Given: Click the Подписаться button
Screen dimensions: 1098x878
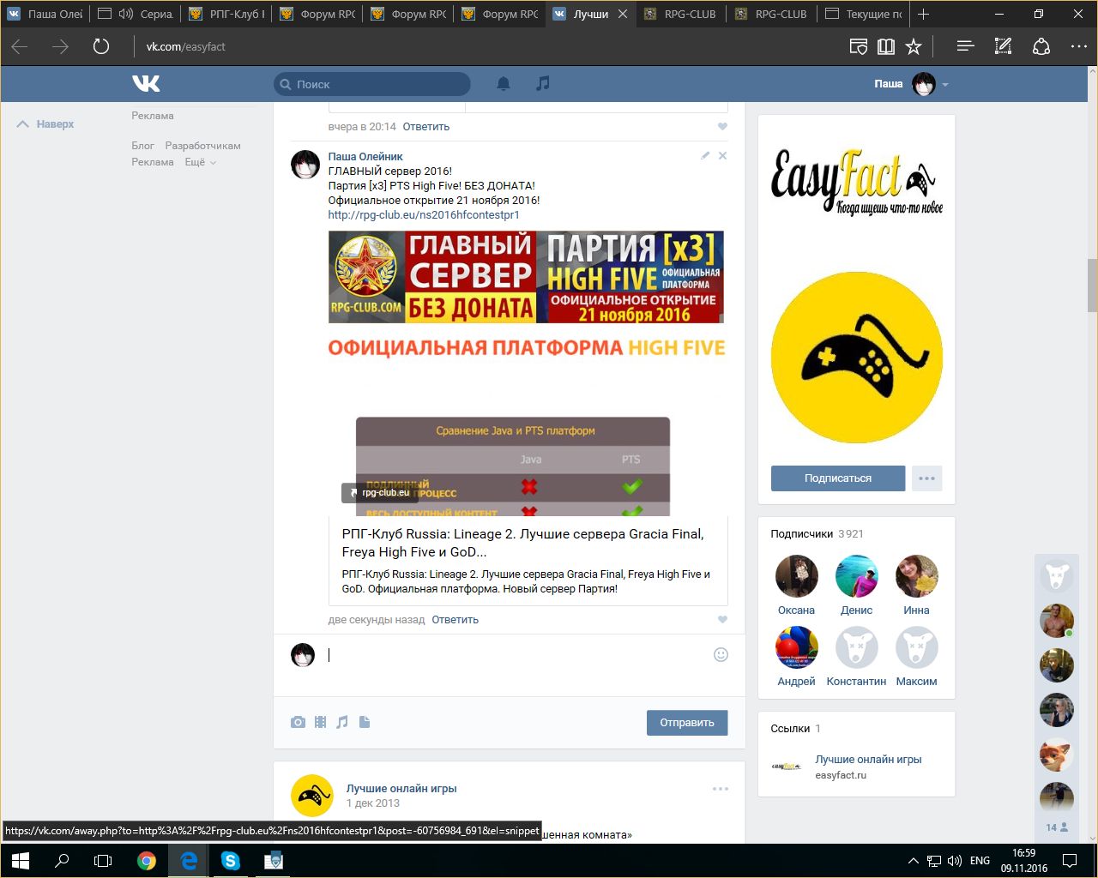Looking at the screenshot, I should click(x=838, y=478).
